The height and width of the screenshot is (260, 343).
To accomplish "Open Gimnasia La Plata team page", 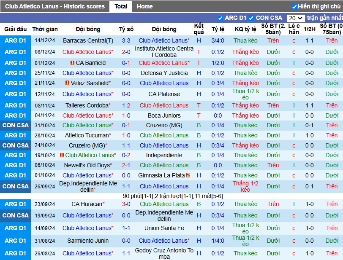I will (161, 175).
